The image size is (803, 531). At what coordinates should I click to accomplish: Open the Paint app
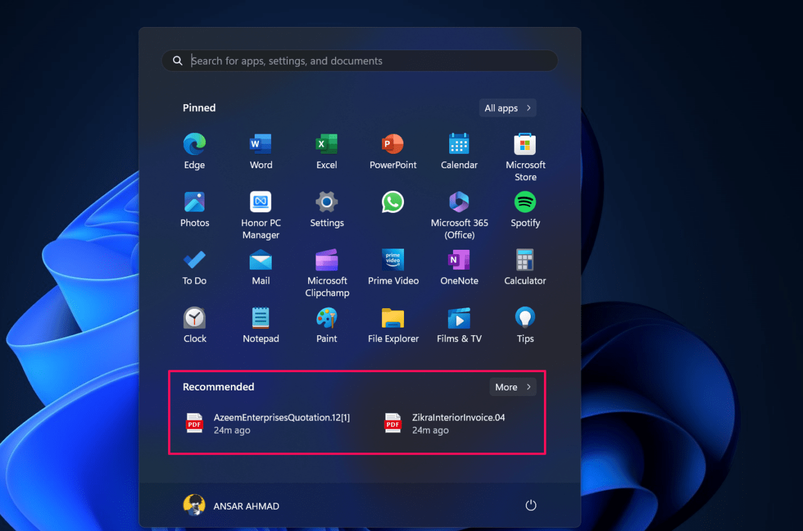[326, 318]
